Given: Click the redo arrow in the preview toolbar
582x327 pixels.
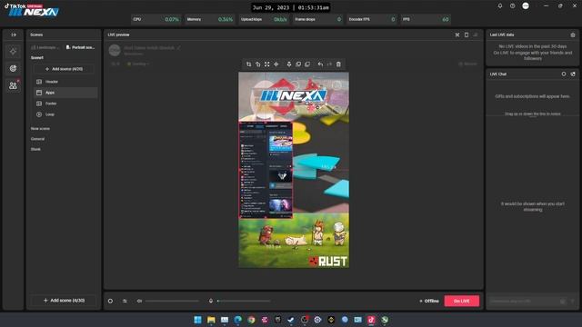Looking at the screenshot, I should coord(329,64).
